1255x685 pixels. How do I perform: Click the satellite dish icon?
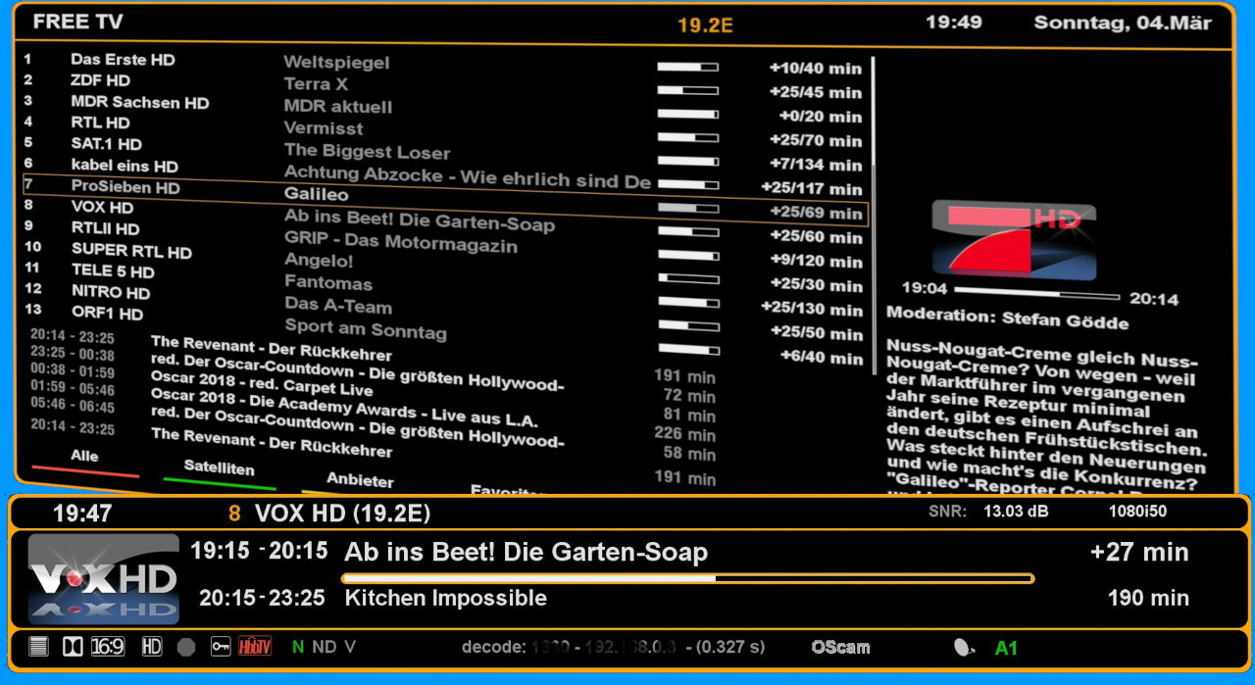pos(965,648)
